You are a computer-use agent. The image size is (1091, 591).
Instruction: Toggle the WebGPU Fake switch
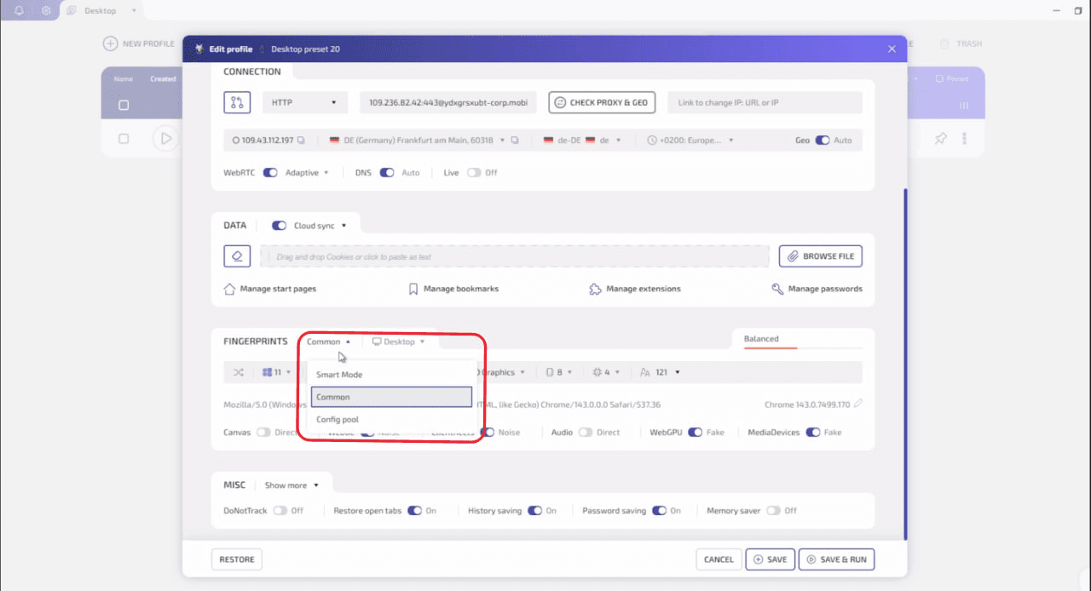[x=696, y=433]
